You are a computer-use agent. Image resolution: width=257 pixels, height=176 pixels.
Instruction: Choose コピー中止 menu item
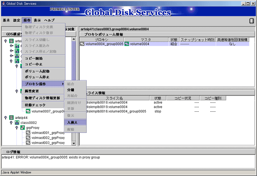tap(44, 64)
